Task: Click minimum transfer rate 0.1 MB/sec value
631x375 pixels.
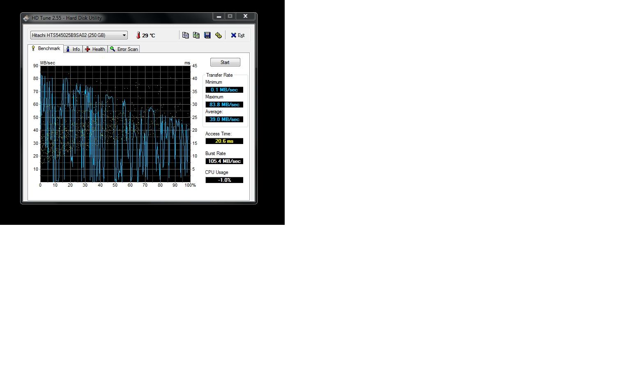Action: point(224,90)
